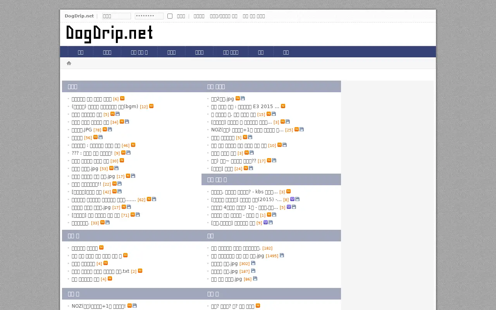Tick the checkbox next to the password field
Viewport: 496px width, 310px height.
170,16
